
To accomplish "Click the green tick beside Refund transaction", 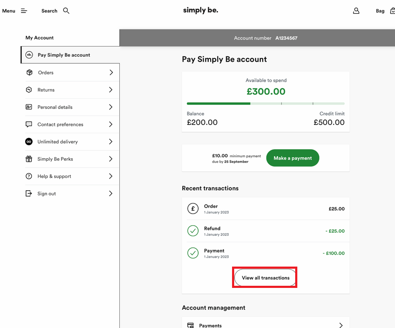I will [193, 231].
